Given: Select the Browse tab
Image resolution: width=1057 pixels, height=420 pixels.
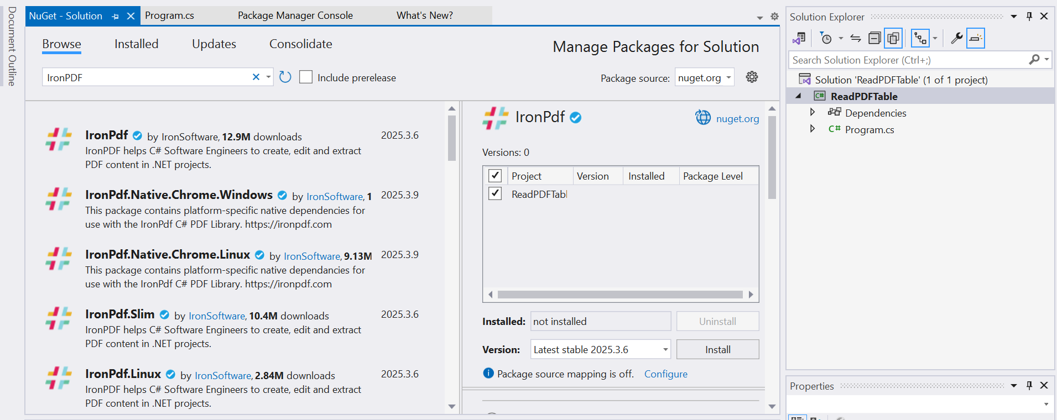Looking at the screenshot, I should click(61, 44).
